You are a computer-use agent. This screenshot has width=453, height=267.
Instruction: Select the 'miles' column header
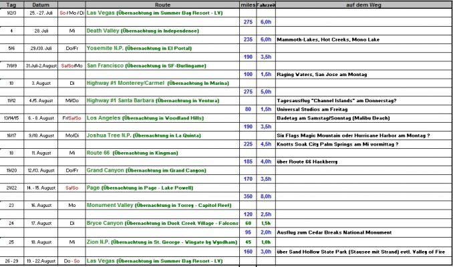tap(247, 5)
